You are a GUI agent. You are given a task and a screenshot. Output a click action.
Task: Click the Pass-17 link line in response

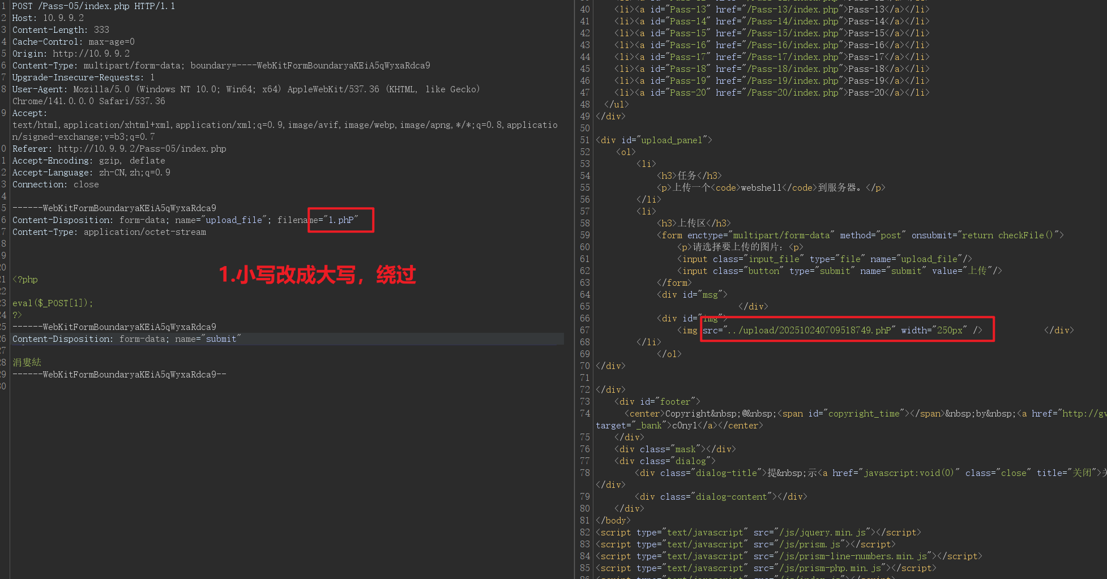pos(772,57)
